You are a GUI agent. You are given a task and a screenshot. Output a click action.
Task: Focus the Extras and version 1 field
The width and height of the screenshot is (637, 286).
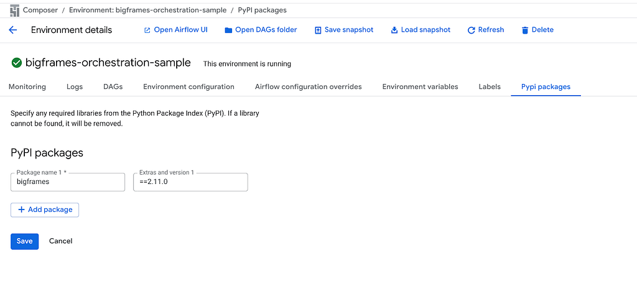pyautogui.click(x=190, y=182)
